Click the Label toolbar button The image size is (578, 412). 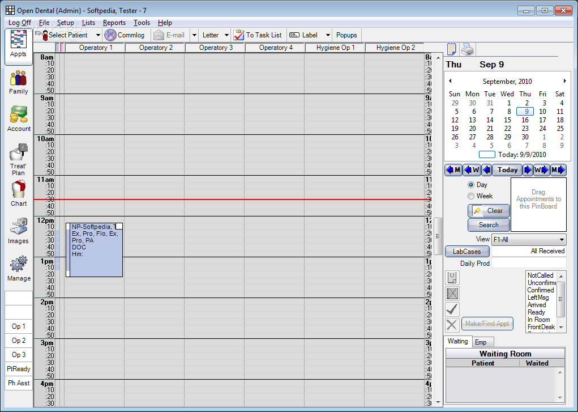click(x=305, y=35)
